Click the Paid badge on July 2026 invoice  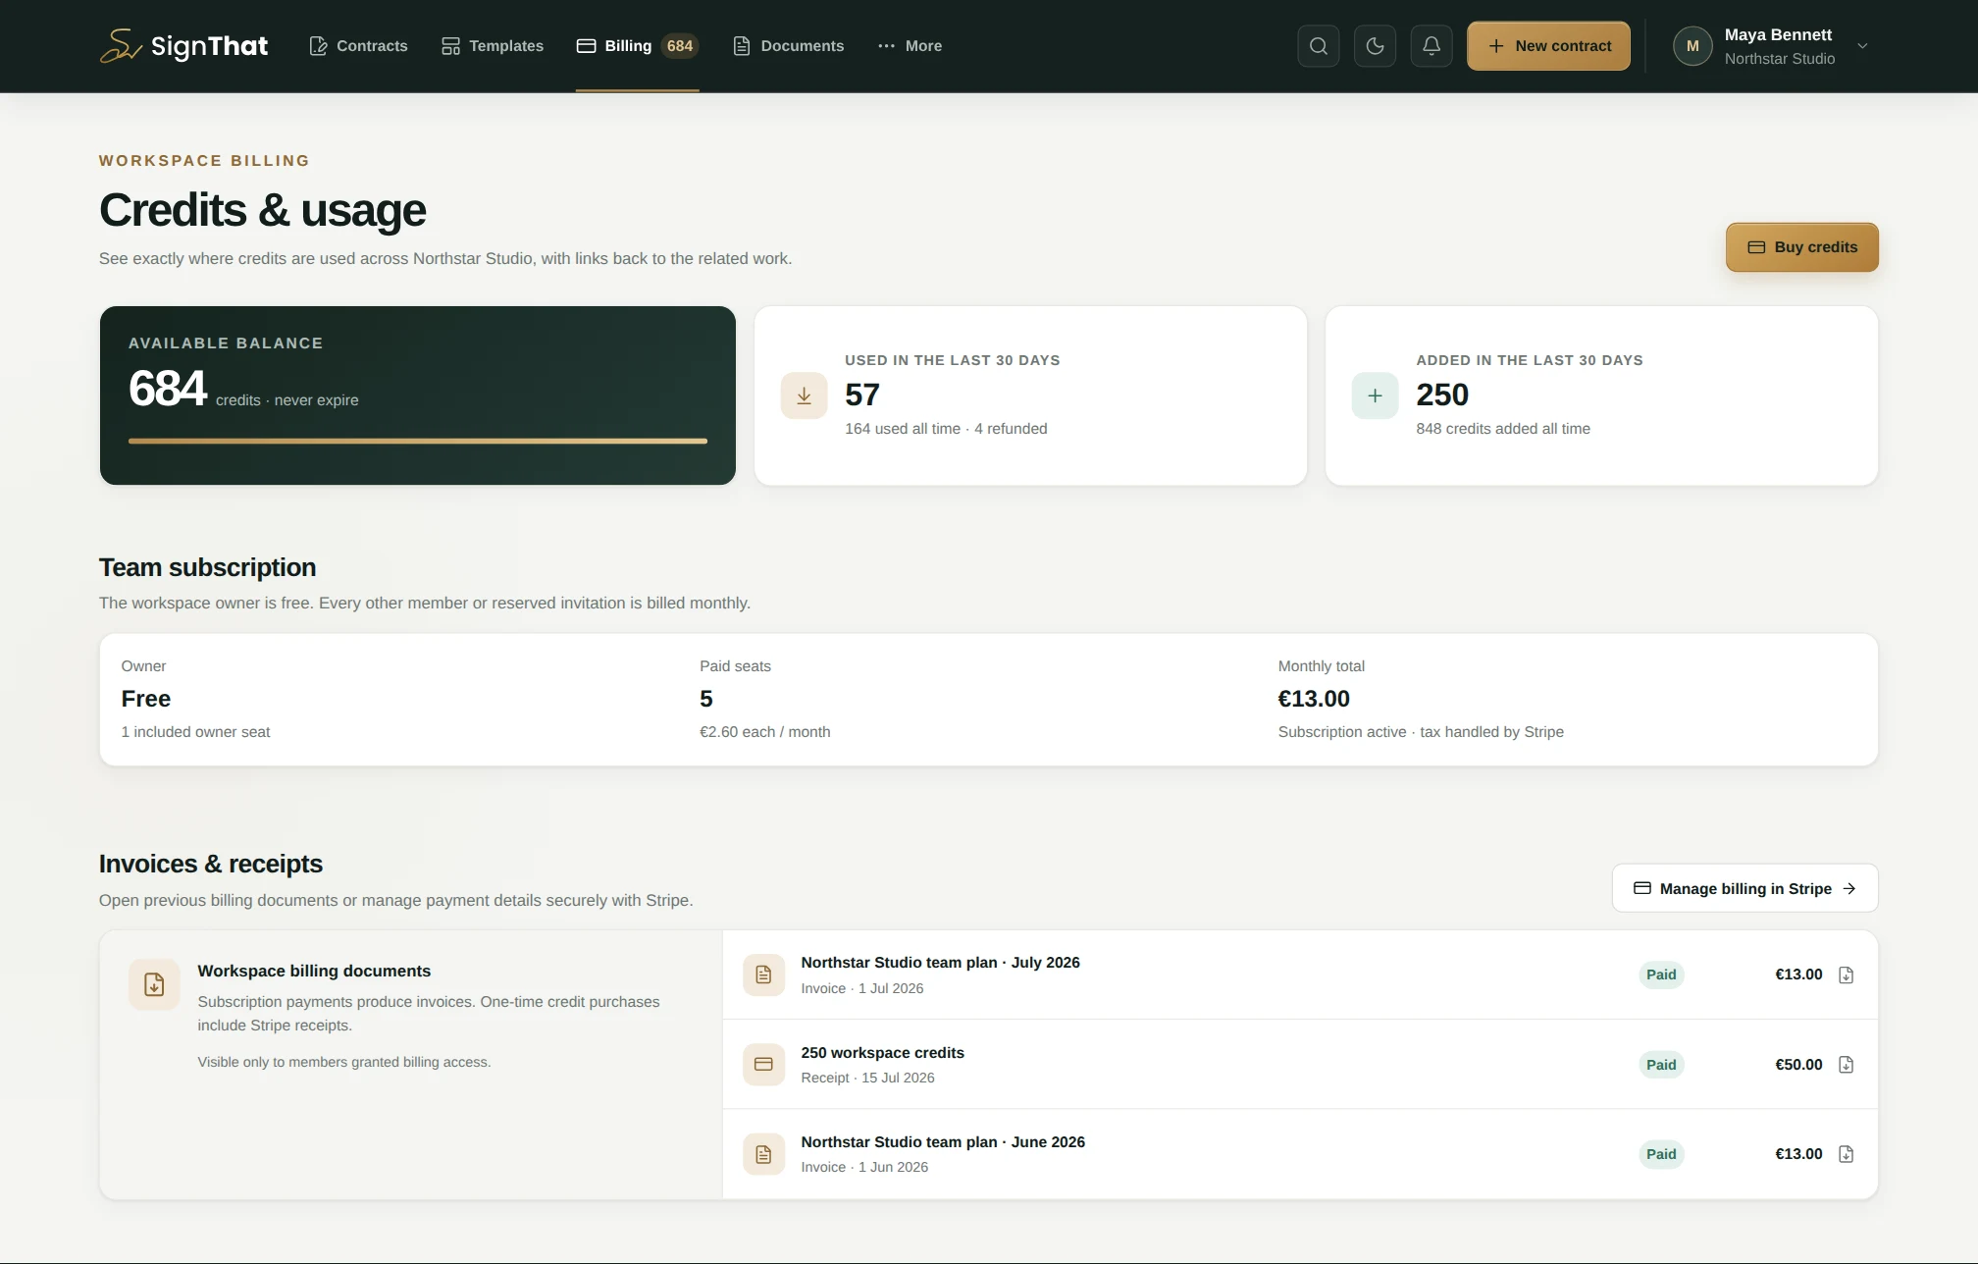coord(1661,974)
